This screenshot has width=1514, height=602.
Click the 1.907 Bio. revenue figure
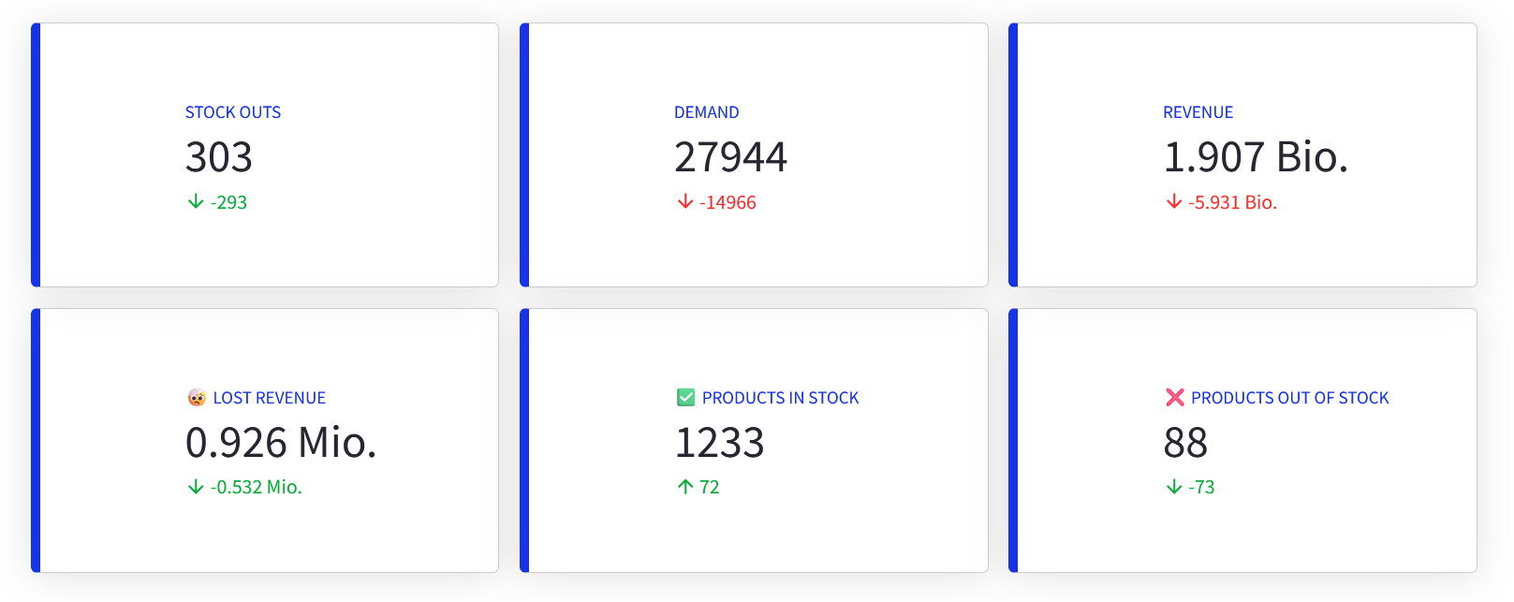click(x=1256, y=157)
